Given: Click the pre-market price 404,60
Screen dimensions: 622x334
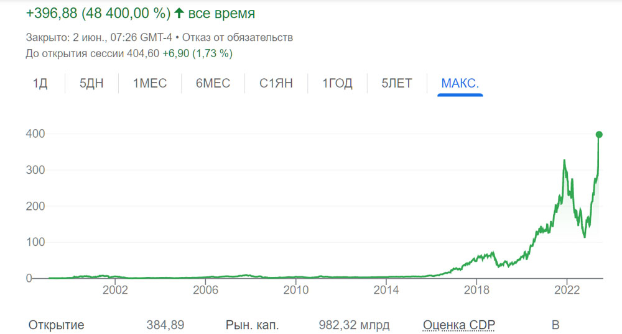Looking at the screenshot, I should [x=141, y=53].
